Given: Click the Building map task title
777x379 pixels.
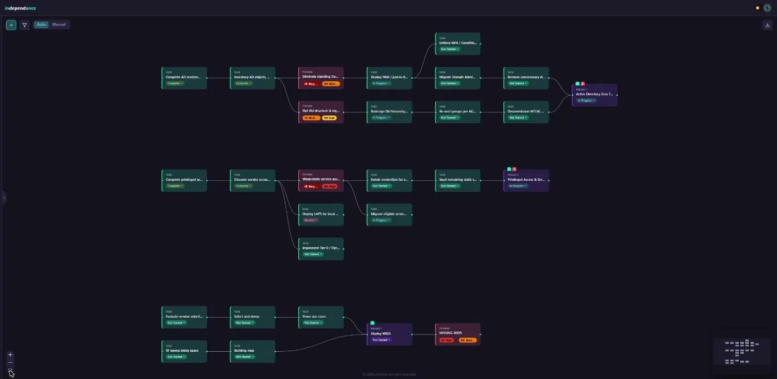Looking at the screenshot, I should click(x=244, y=351).
